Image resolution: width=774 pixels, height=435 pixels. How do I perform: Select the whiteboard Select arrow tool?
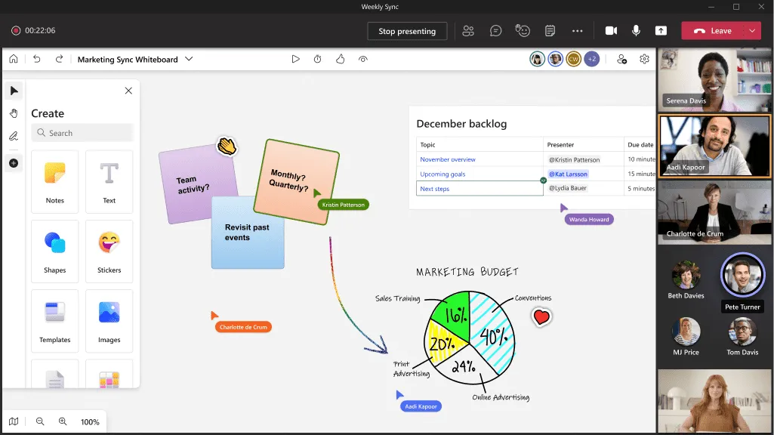coord(13,91)
